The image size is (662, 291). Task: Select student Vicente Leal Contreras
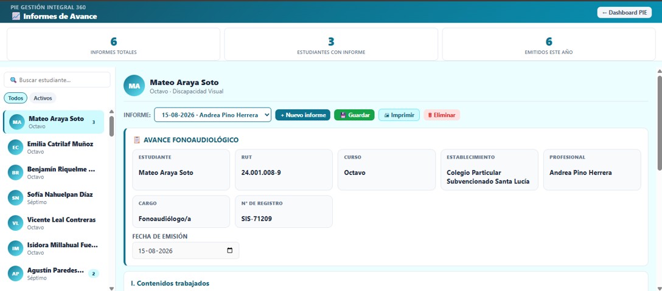click(54, 223)
